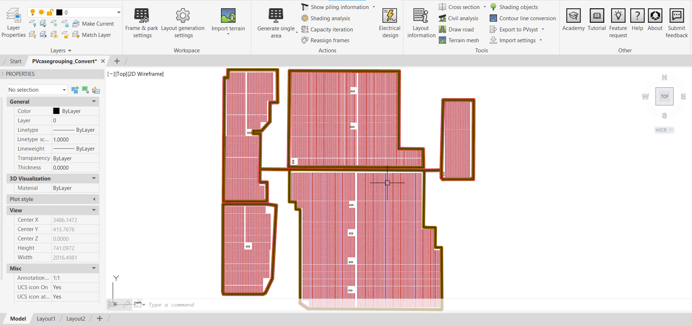Select the Model tab
The image size is (692, 326).
click(x=18, y=318)
